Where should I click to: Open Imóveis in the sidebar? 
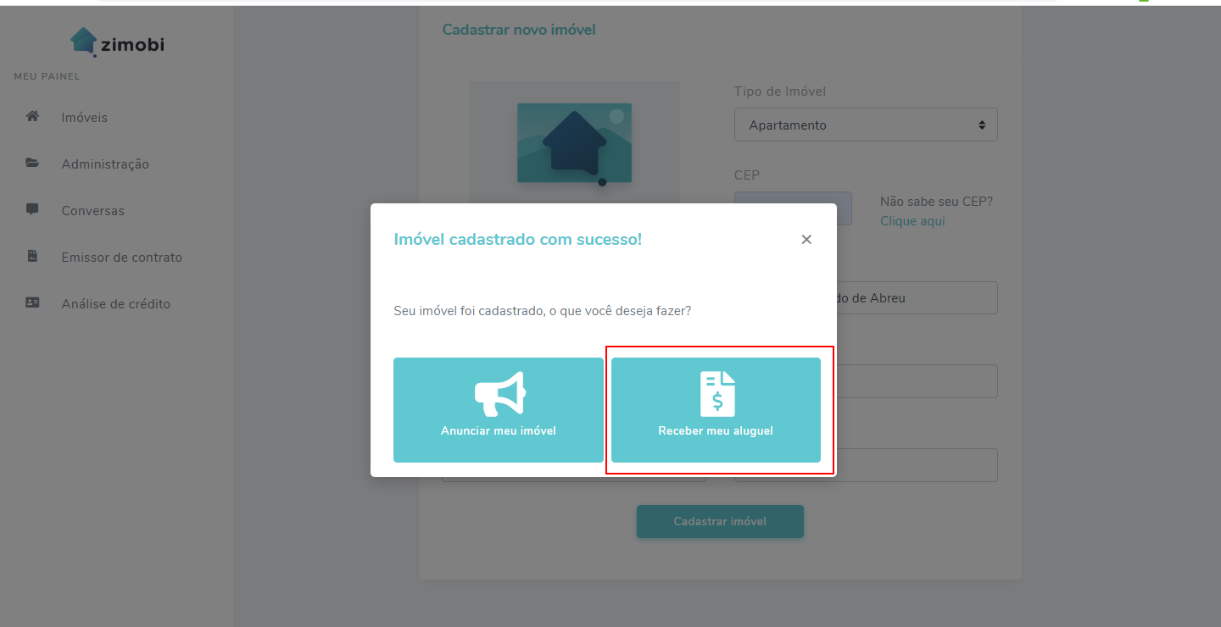point(84,118)
